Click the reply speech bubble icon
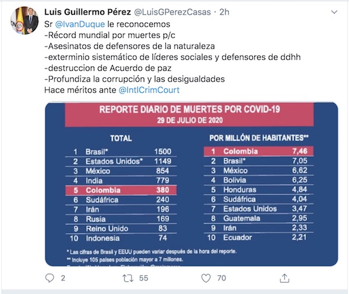The height and width of the screenshot is (294, 349). pos(49,278)
